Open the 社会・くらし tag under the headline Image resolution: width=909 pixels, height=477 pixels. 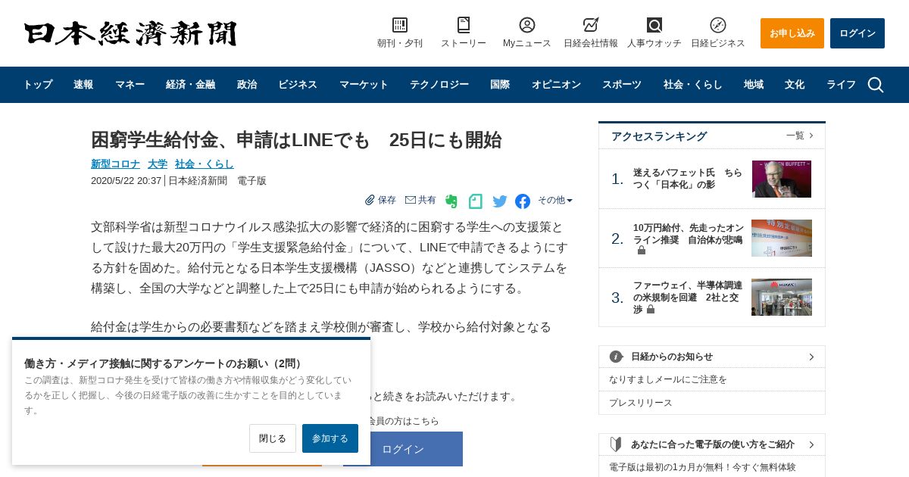[205, 164]
